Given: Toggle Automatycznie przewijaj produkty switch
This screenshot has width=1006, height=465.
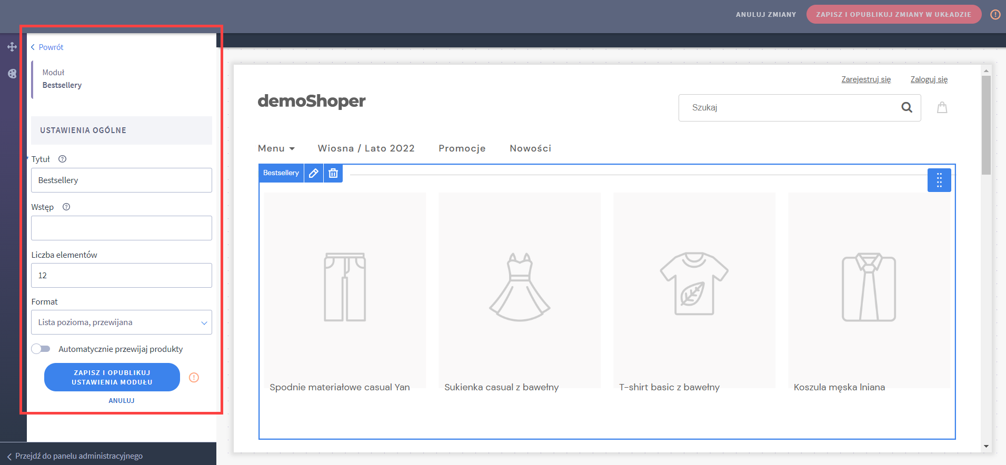Looking at the screenshot, I should click(x=41, y=349).
